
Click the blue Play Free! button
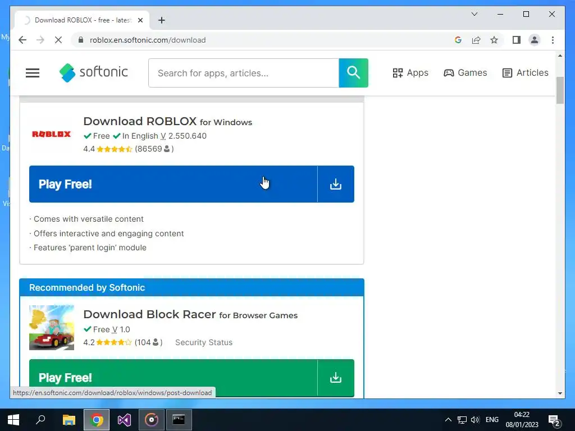(x=173, y=184)
